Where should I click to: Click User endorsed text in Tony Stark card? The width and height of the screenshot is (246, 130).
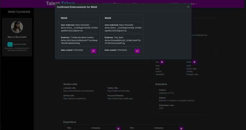point(123,28)
